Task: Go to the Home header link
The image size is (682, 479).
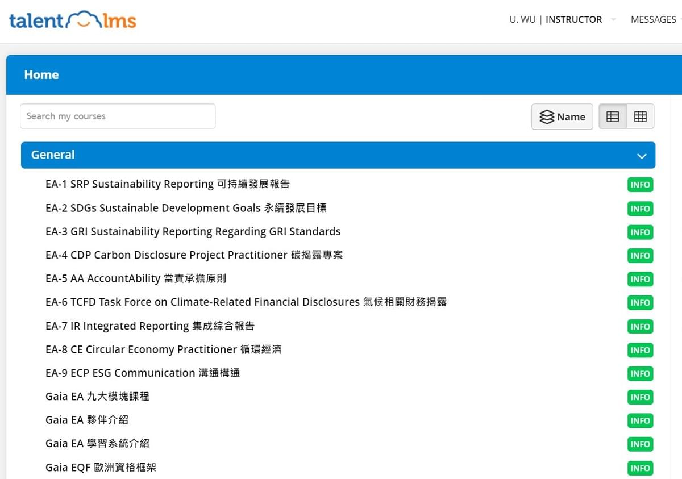Action: pyautogui.click(x=41, y=74)
